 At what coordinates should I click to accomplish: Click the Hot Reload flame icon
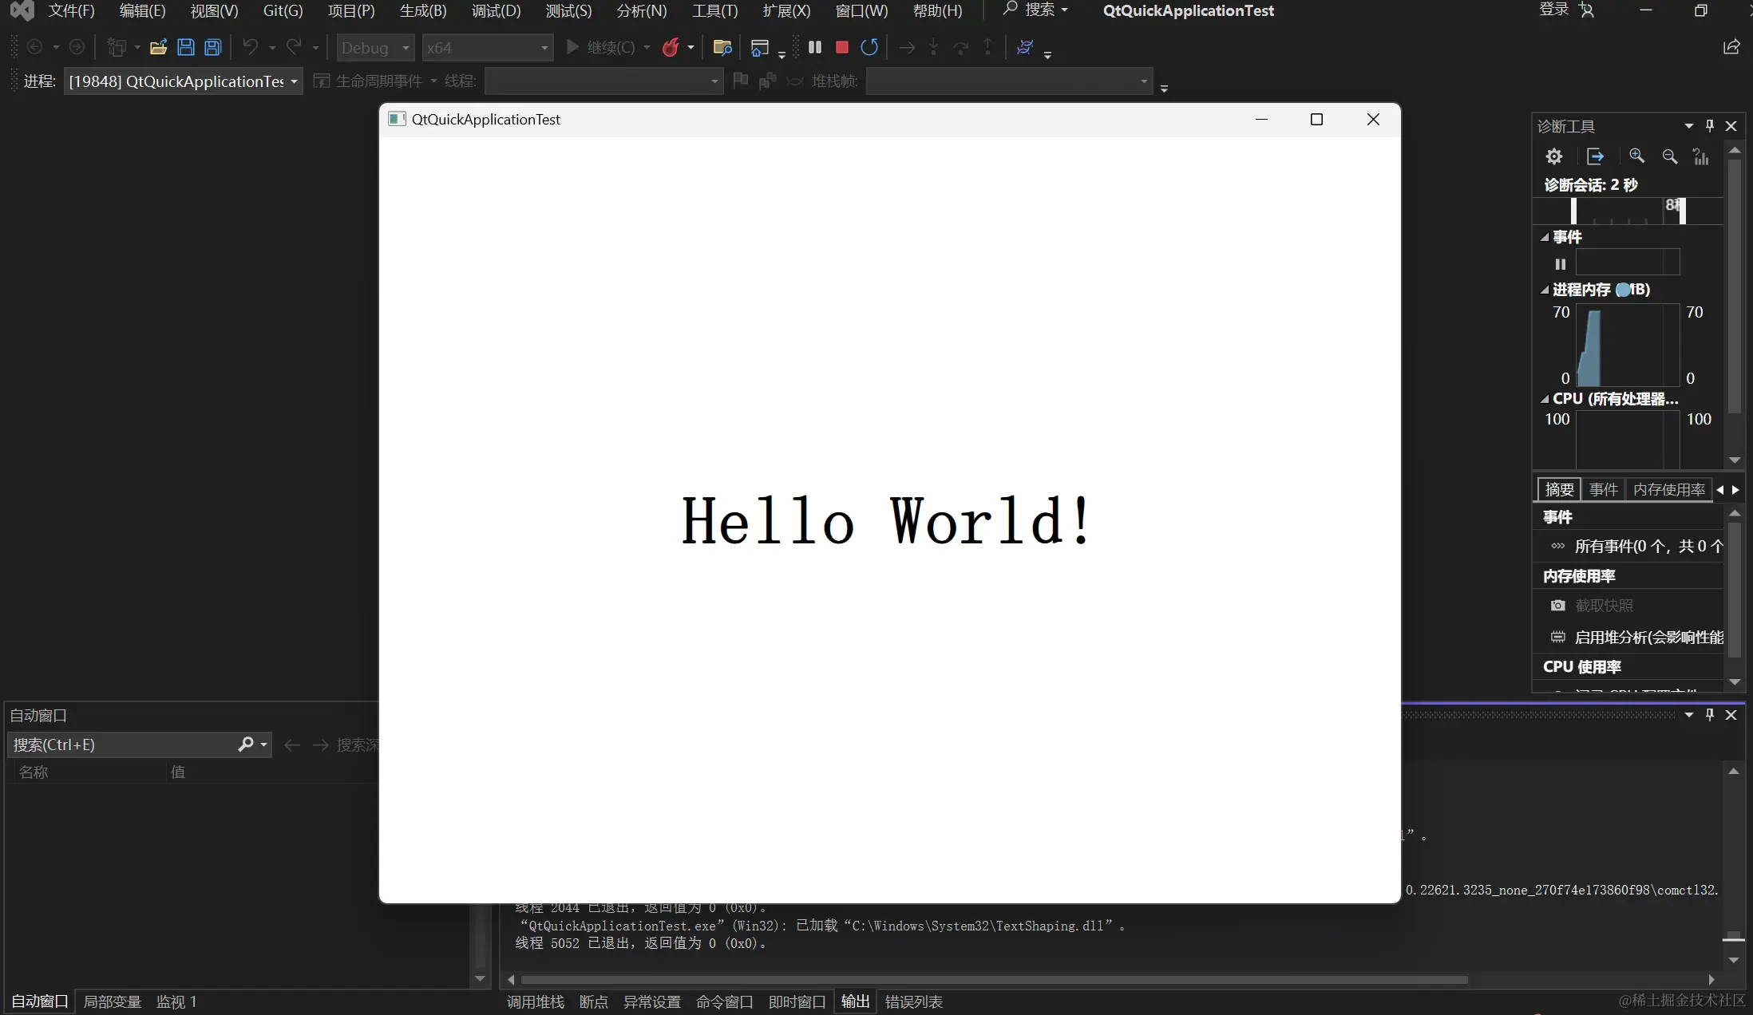tap(671, 47)
